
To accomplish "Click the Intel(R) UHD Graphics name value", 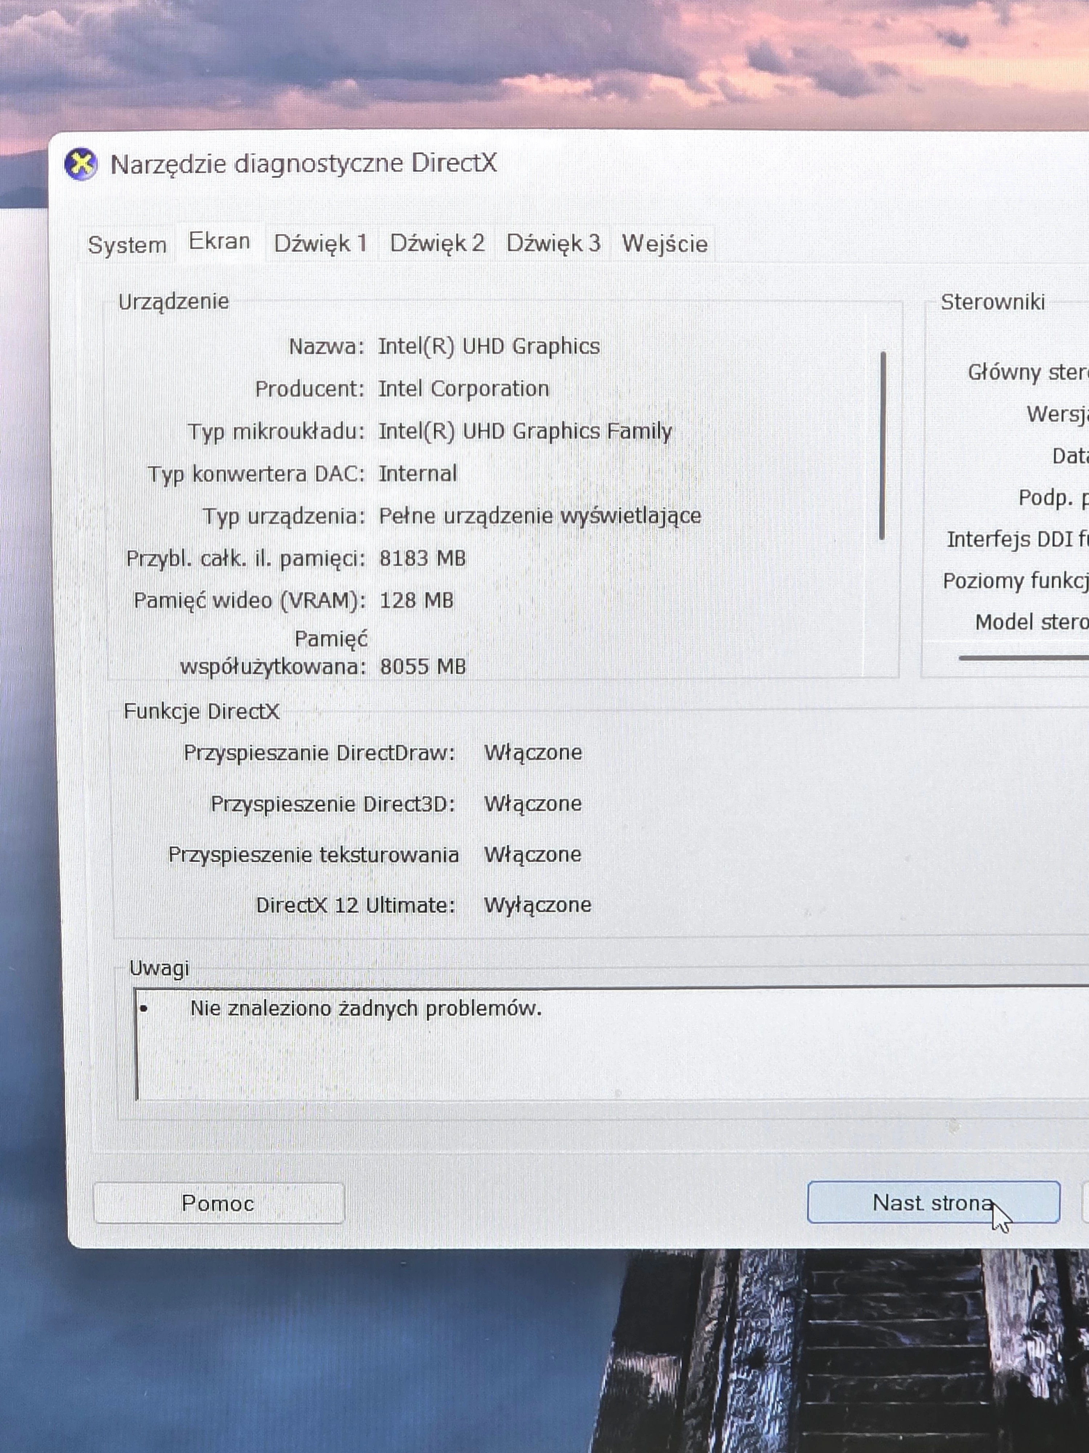I will pos(488,346).
